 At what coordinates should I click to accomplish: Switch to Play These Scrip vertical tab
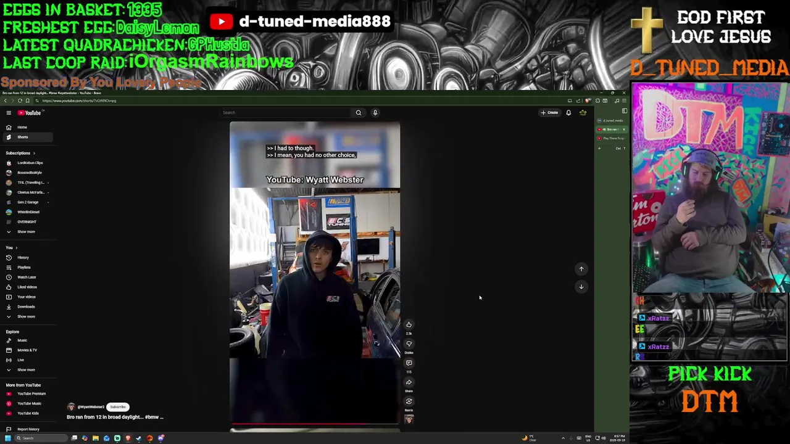tap(611, 138)
